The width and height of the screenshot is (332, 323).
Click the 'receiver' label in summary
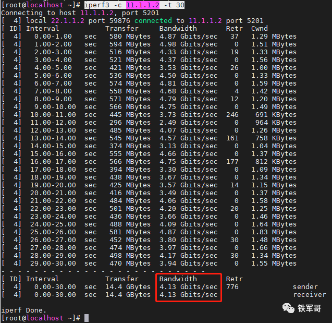(x=310, y=295)
